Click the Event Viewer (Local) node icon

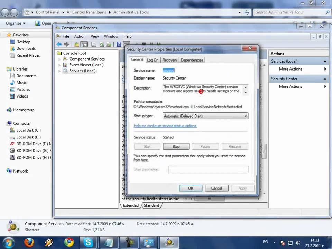[65, 65]
